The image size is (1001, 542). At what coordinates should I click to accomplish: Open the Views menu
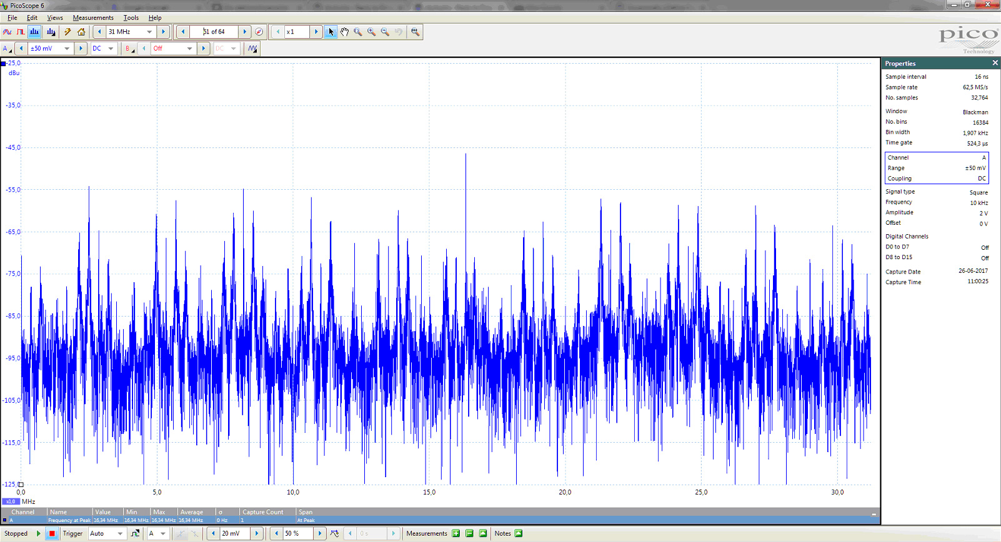pyautogui.click(x=55, y=17)
